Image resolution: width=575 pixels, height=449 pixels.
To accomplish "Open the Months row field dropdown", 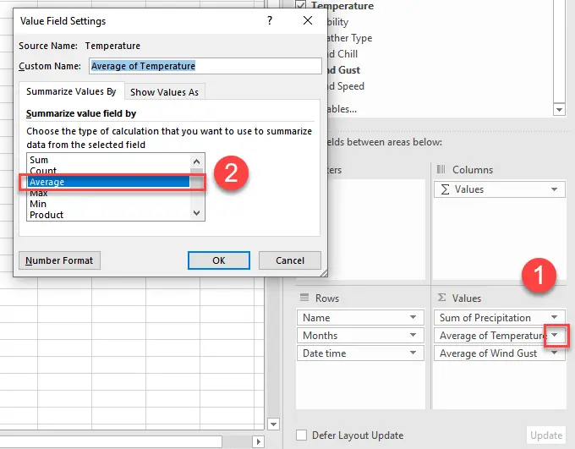I will [413, 336].
